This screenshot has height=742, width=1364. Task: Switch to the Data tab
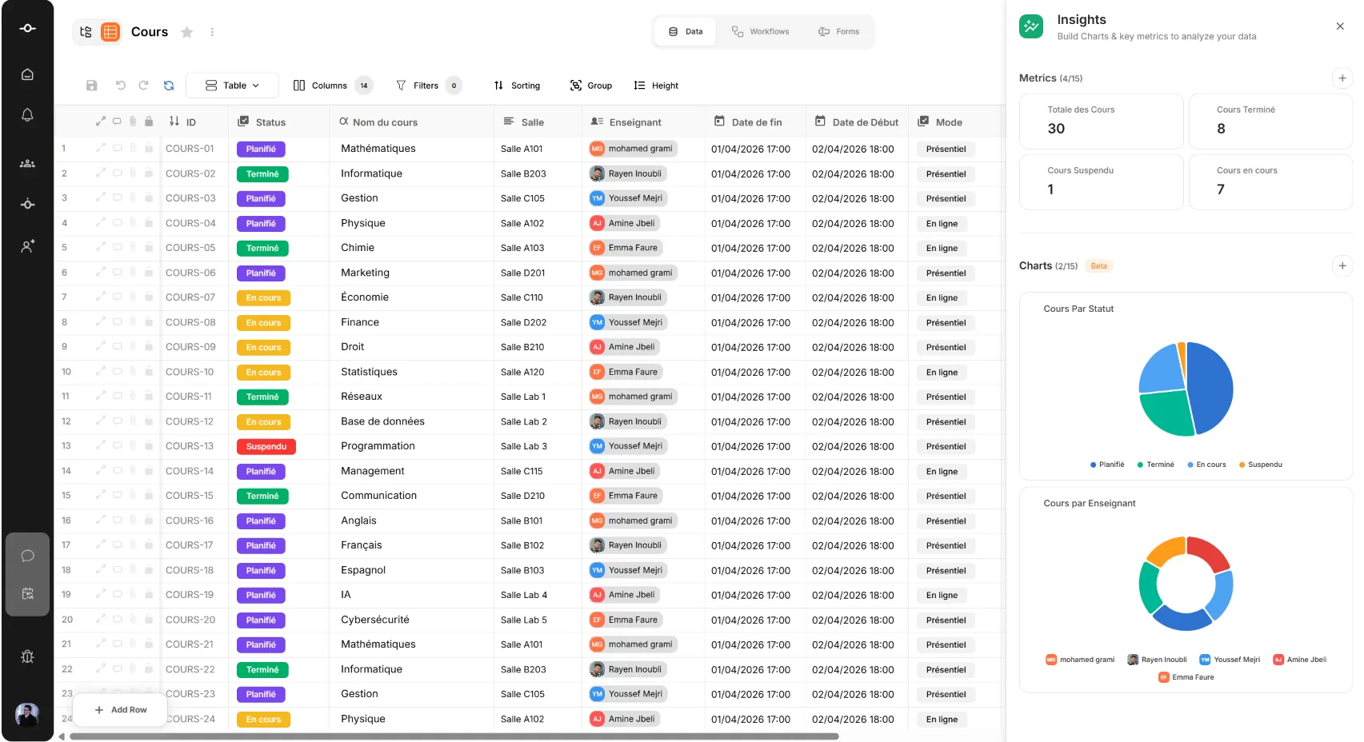point(686,32)
